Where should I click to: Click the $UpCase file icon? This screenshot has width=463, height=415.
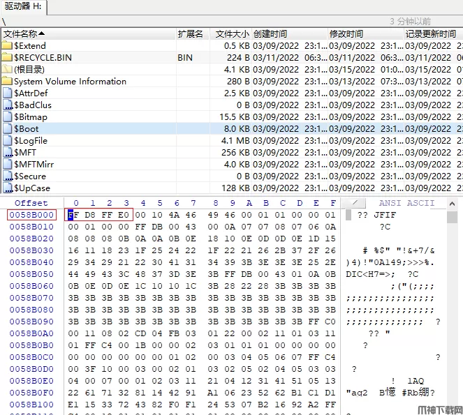point(7,188)
